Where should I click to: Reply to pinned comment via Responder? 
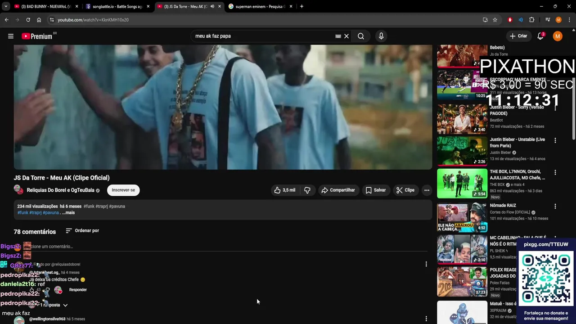[78, 290]
